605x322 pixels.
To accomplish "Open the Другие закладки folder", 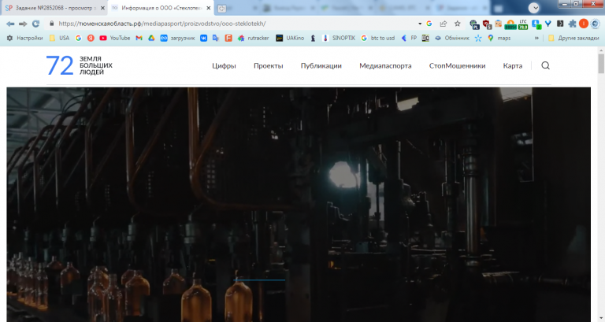I will click(x=573, y=38).
